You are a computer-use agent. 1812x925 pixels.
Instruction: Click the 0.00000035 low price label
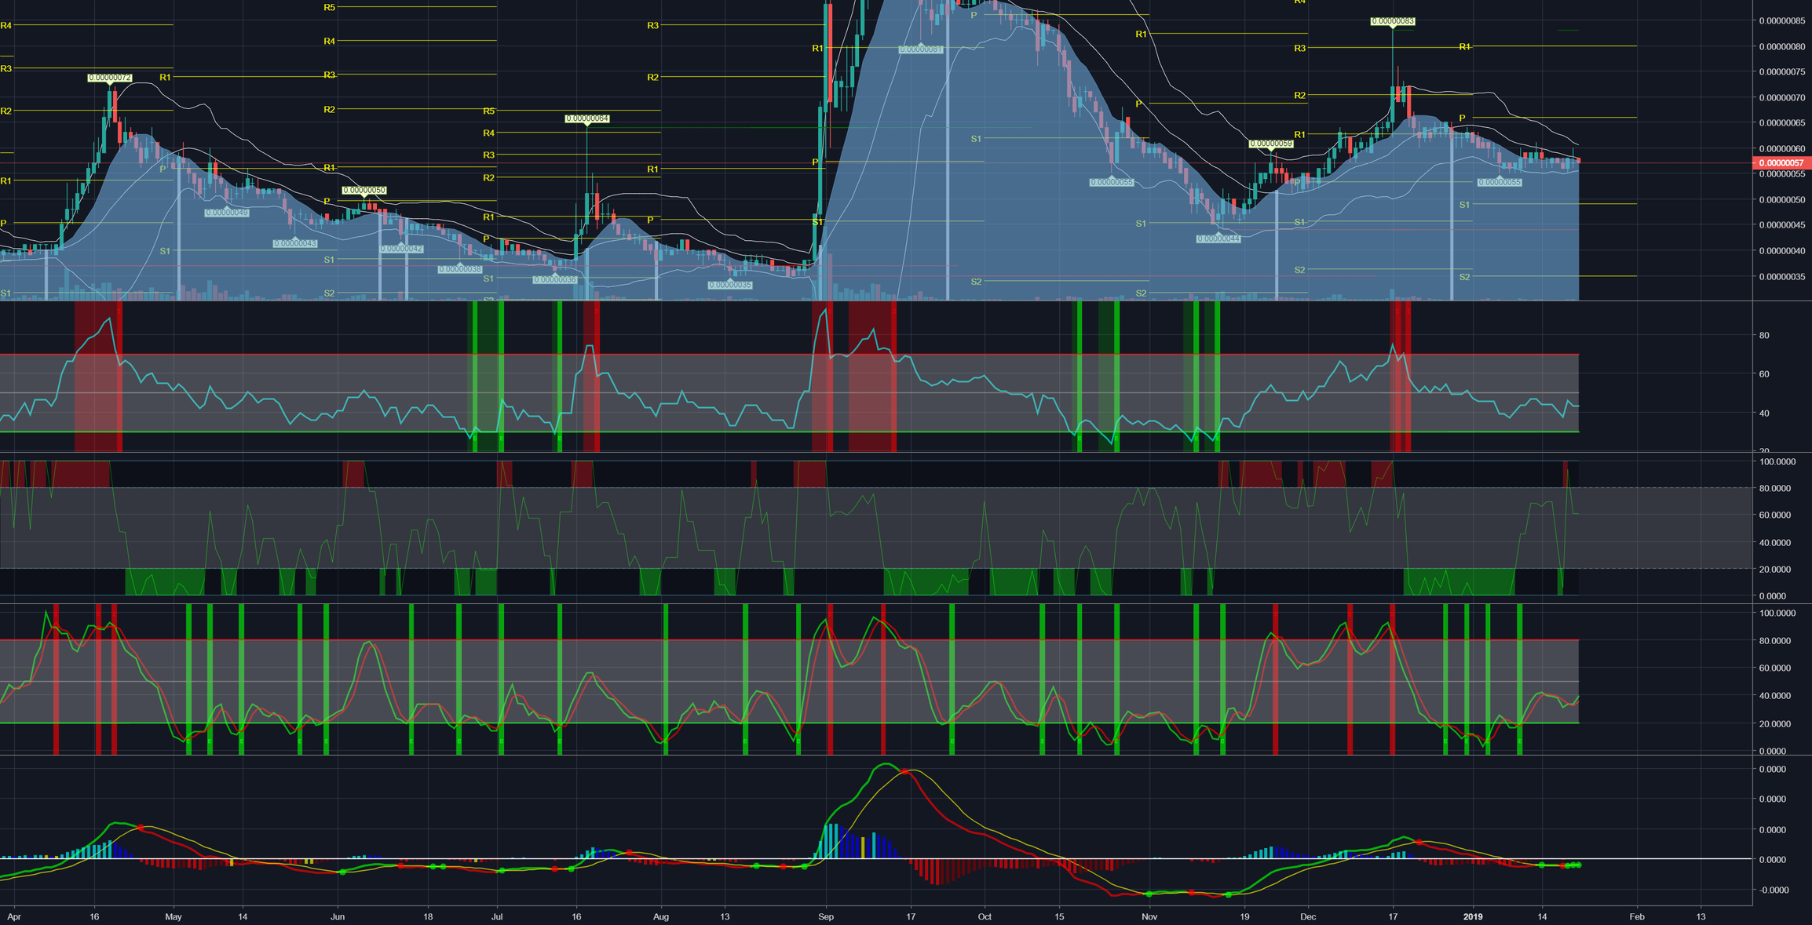pyautogui.click(x=730, y=285)
